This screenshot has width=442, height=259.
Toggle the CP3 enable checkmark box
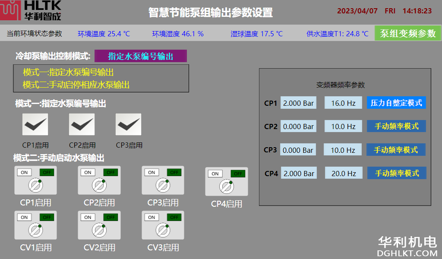pyautogui.click(x=128, y=124)
